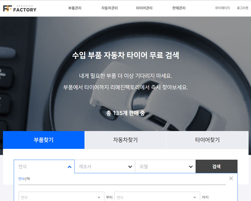Image resolution: width=251 pixels, height=201 pixels.
Task: Click the Remagine Factory logo
Action: (19, 8)
